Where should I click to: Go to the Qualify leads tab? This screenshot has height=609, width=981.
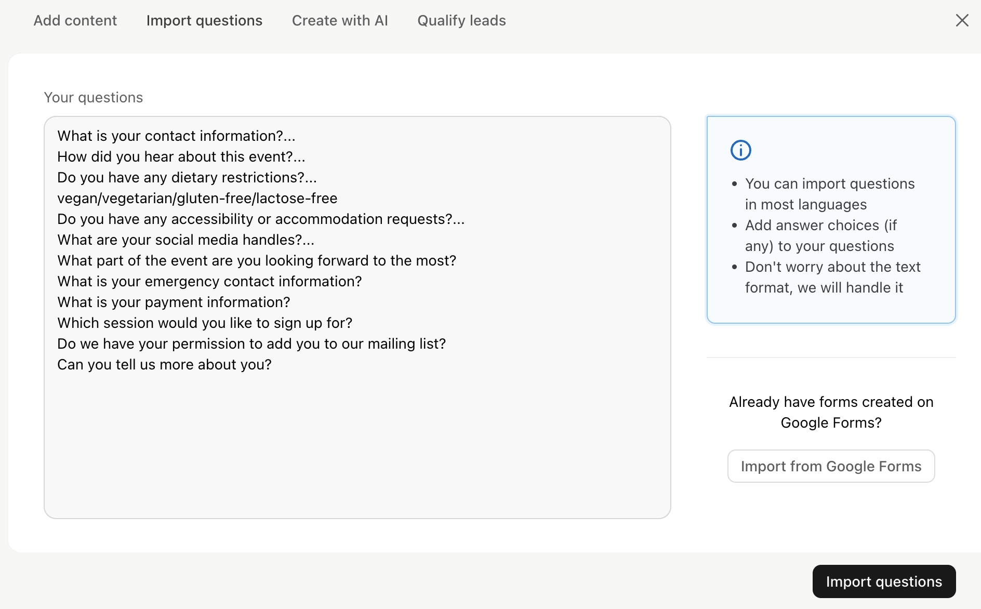(x=461, y=20)
